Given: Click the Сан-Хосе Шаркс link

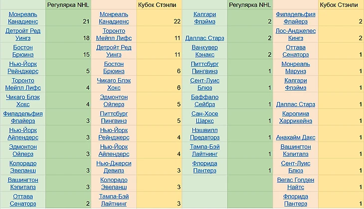Looking at the screenshot, I should pyautogui.click(x=205, y=117).
